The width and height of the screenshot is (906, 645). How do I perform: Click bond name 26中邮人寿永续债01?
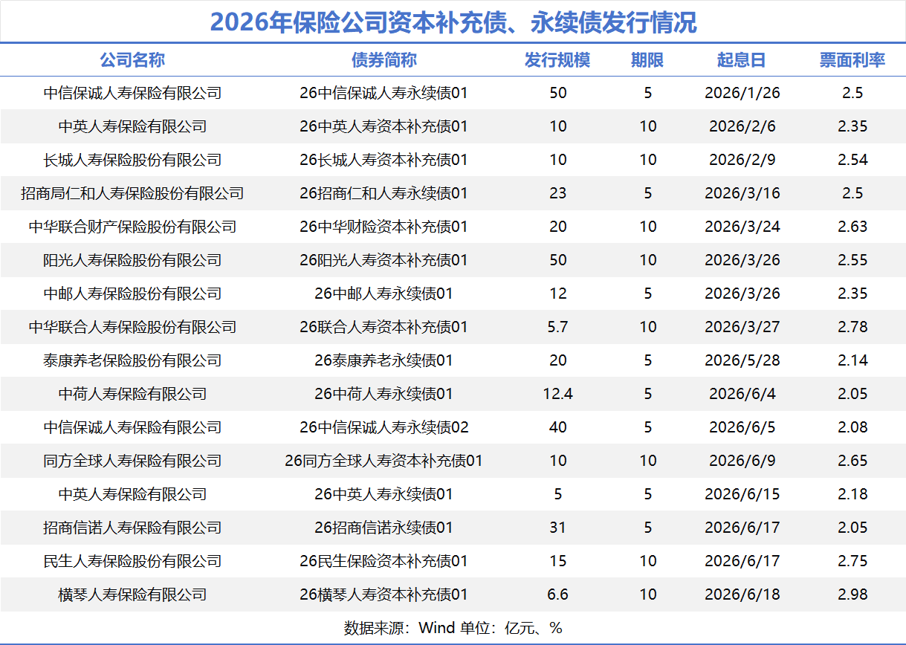[x=384, y=294]
